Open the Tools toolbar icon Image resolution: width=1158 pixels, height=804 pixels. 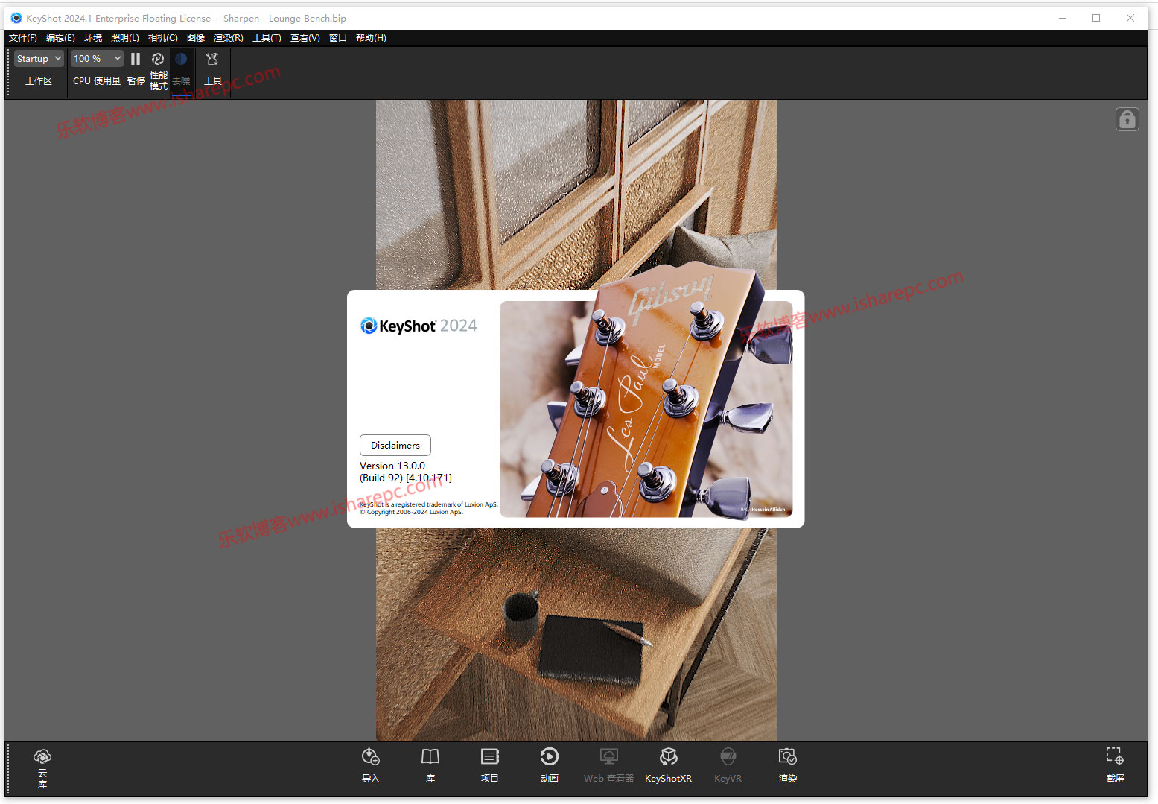(212, 59)
